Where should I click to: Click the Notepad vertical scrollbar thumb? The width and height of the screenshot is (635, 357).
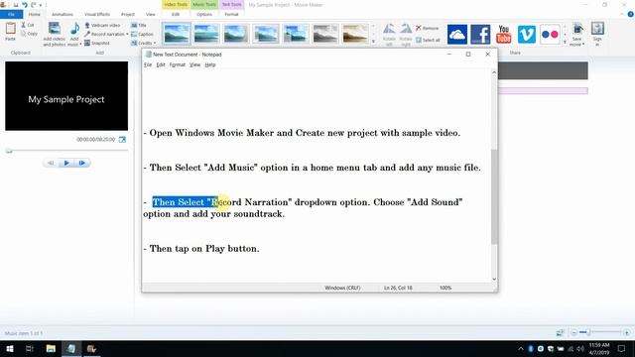(x=494, y=196)
